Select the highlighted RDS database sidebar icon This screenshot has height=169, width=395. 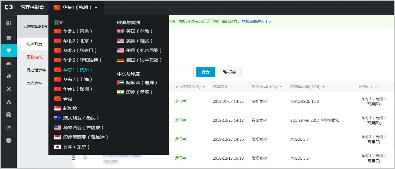coord(9,50)
